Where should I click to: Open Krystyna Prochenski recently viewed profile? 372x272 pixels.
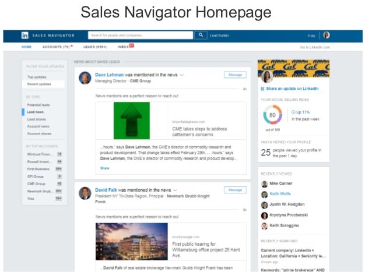point(289,215)
